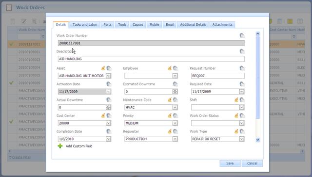Viewport: 312px width, 177px height.
Task: Open the Email tab
Action: click(170, 25)
